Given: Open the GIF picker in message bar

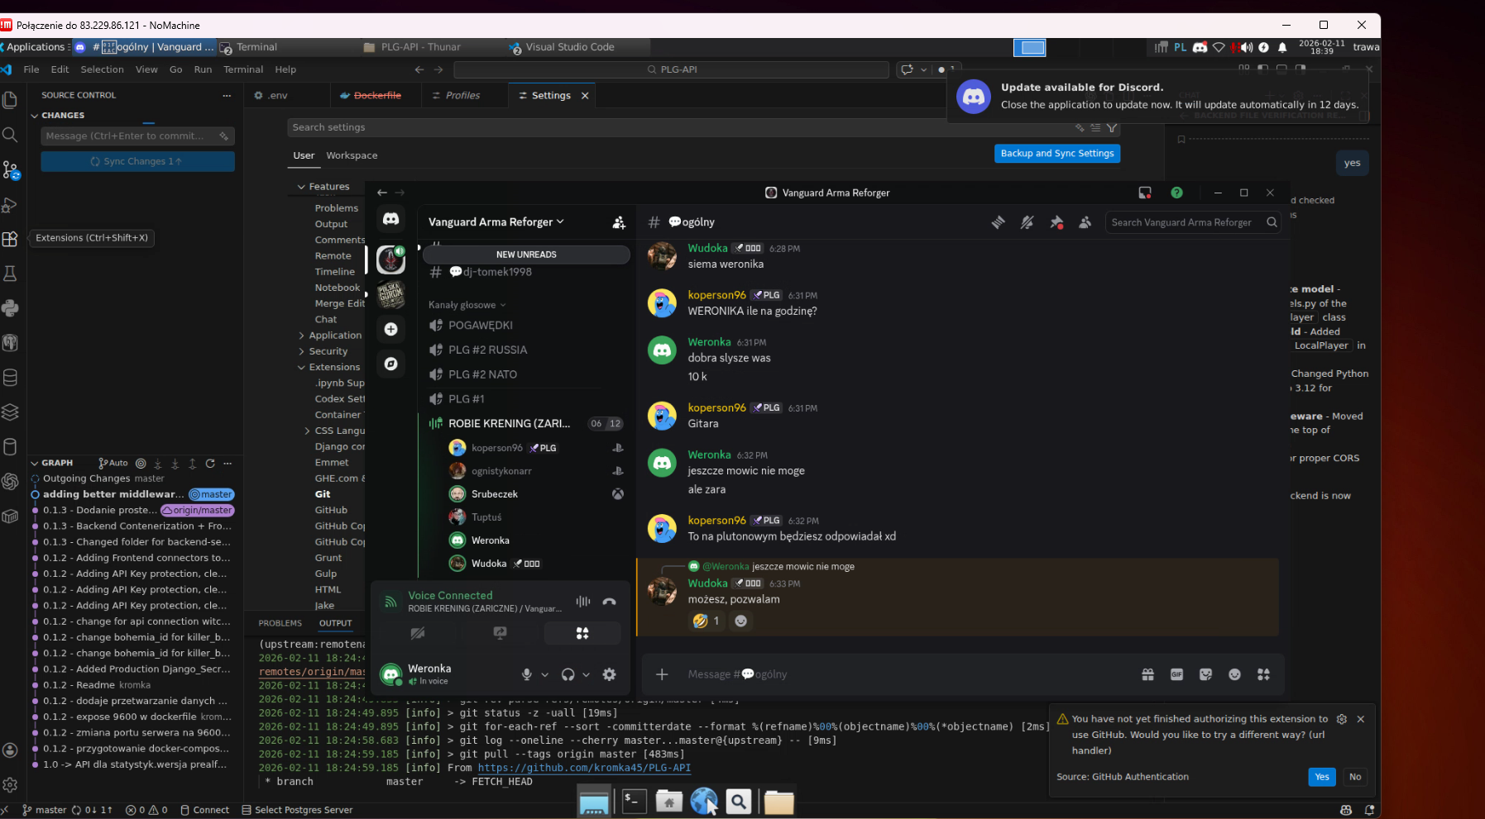Looking at the screenshot, I should click(x=1176, y=674).
